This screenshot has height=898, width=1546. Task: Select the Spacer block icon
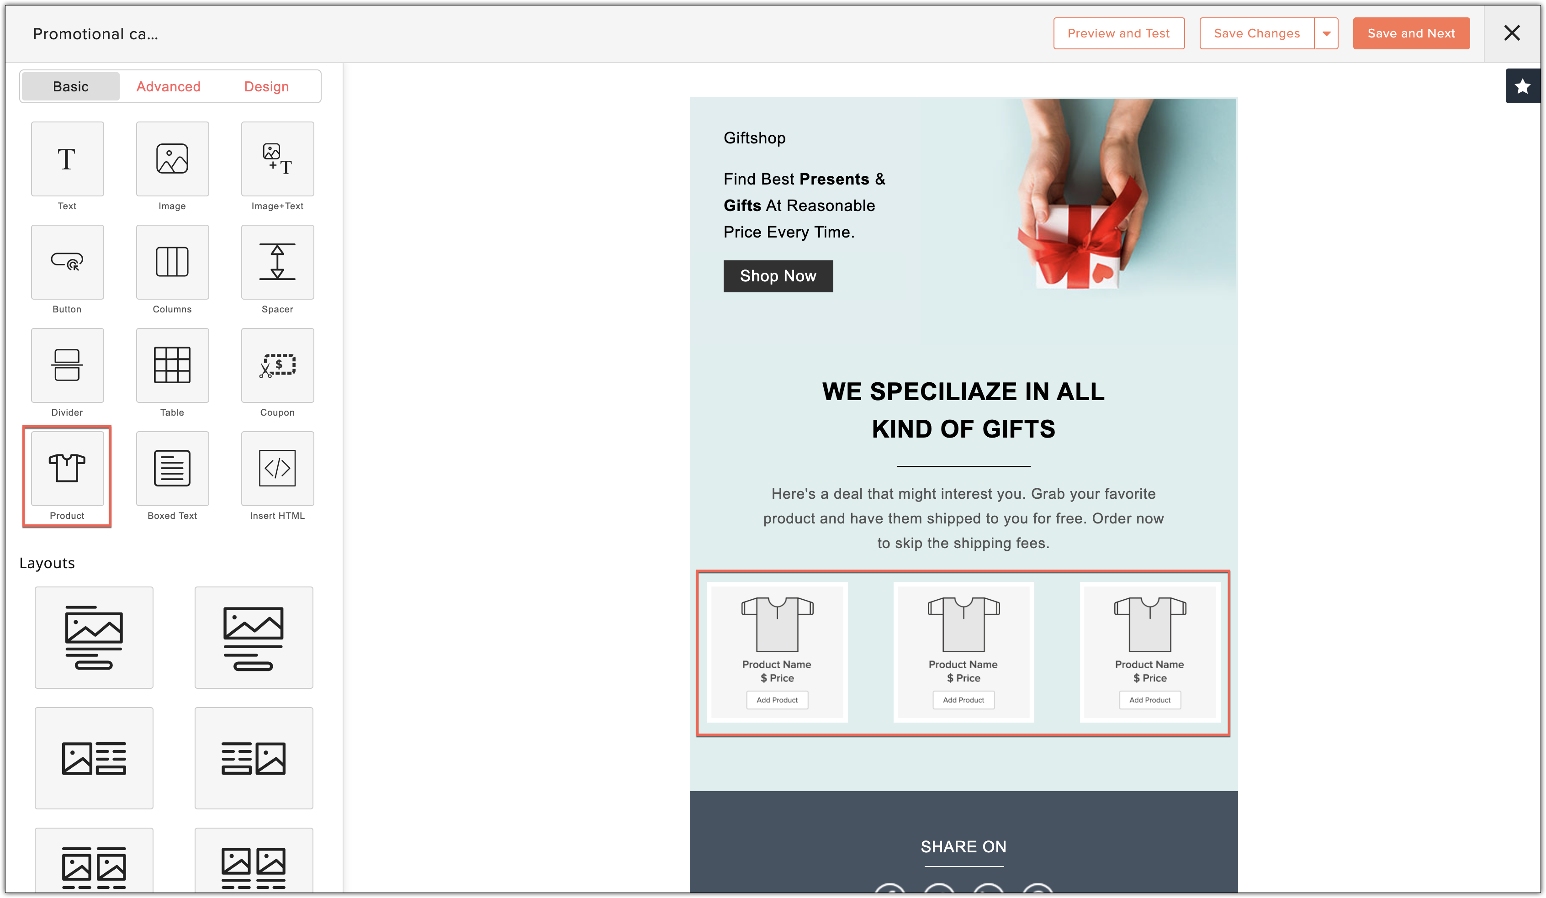pos(277,263)
